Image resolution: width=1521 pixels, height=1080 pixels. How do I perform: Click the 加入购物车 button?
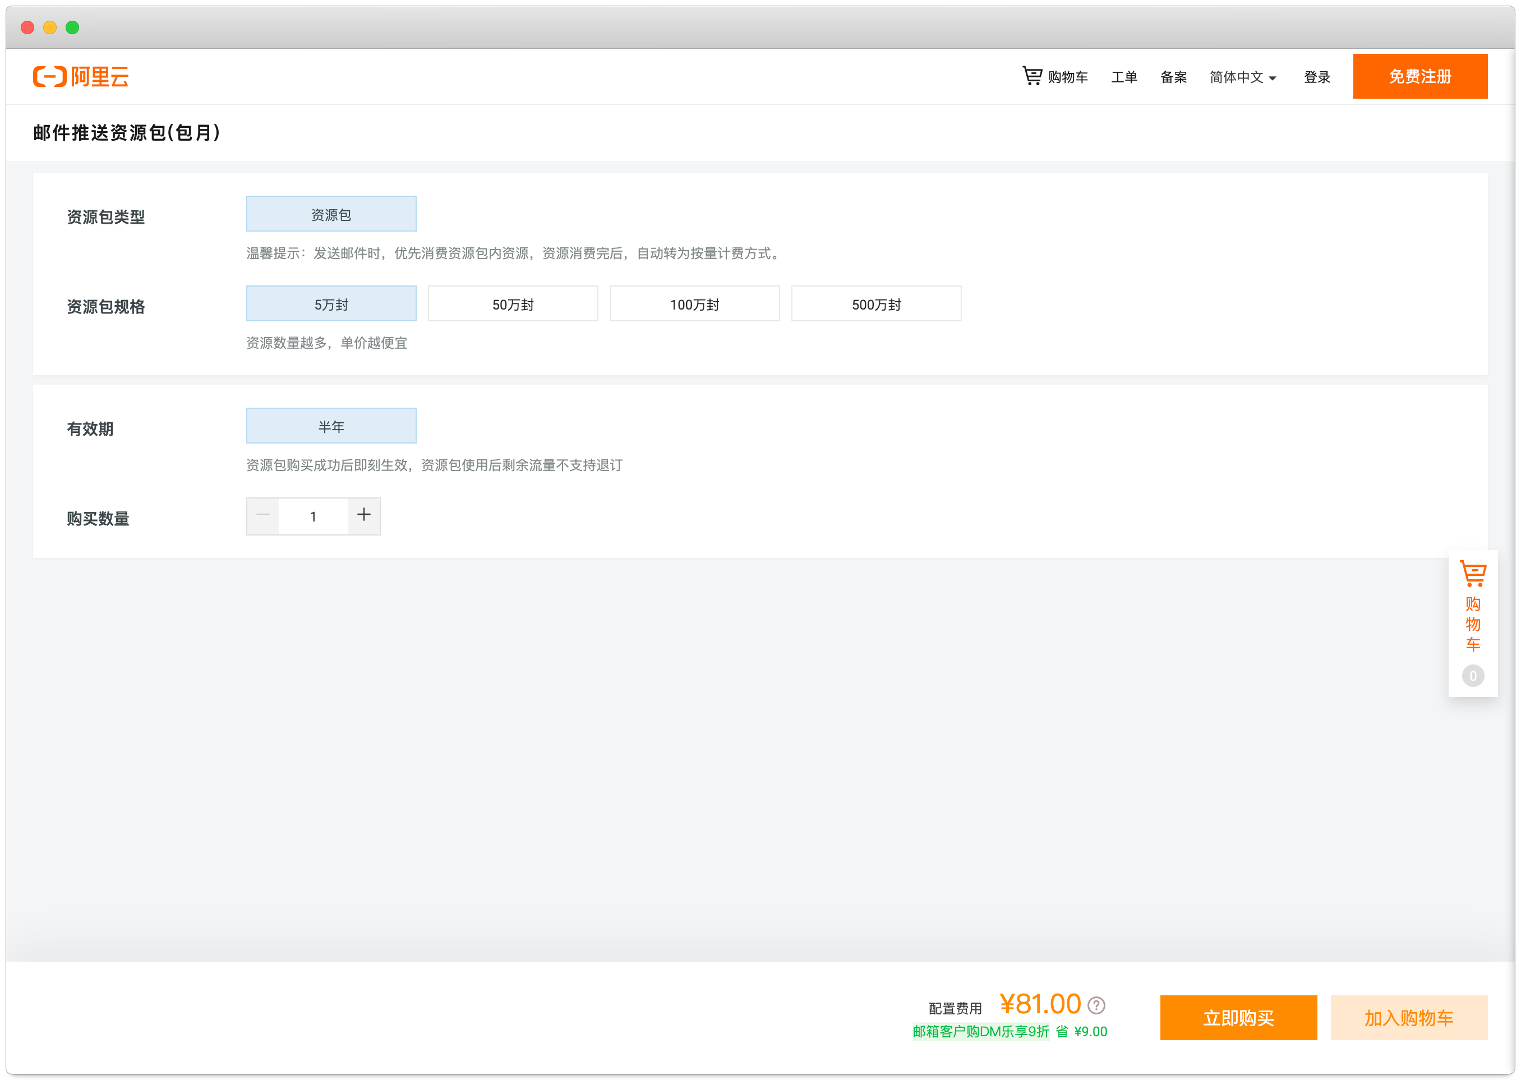[x=1409, y=1018]
